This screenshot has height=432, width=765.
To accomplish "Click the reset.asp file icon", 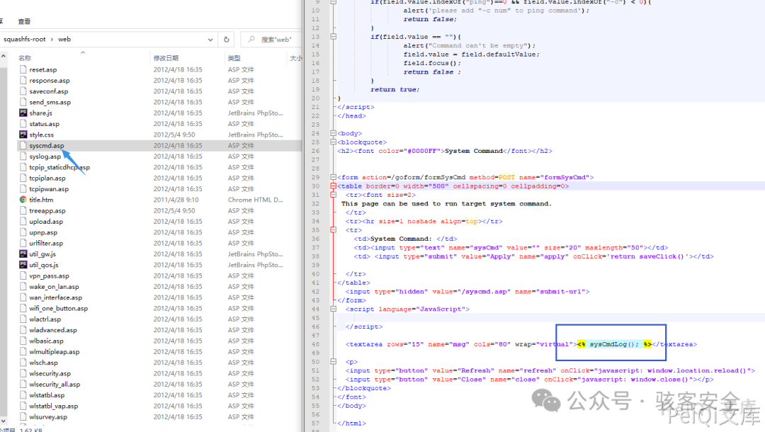I will coord(23,69).
